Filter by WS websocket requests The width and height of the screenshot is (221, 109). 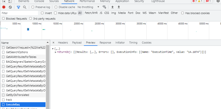pos(145,13)
